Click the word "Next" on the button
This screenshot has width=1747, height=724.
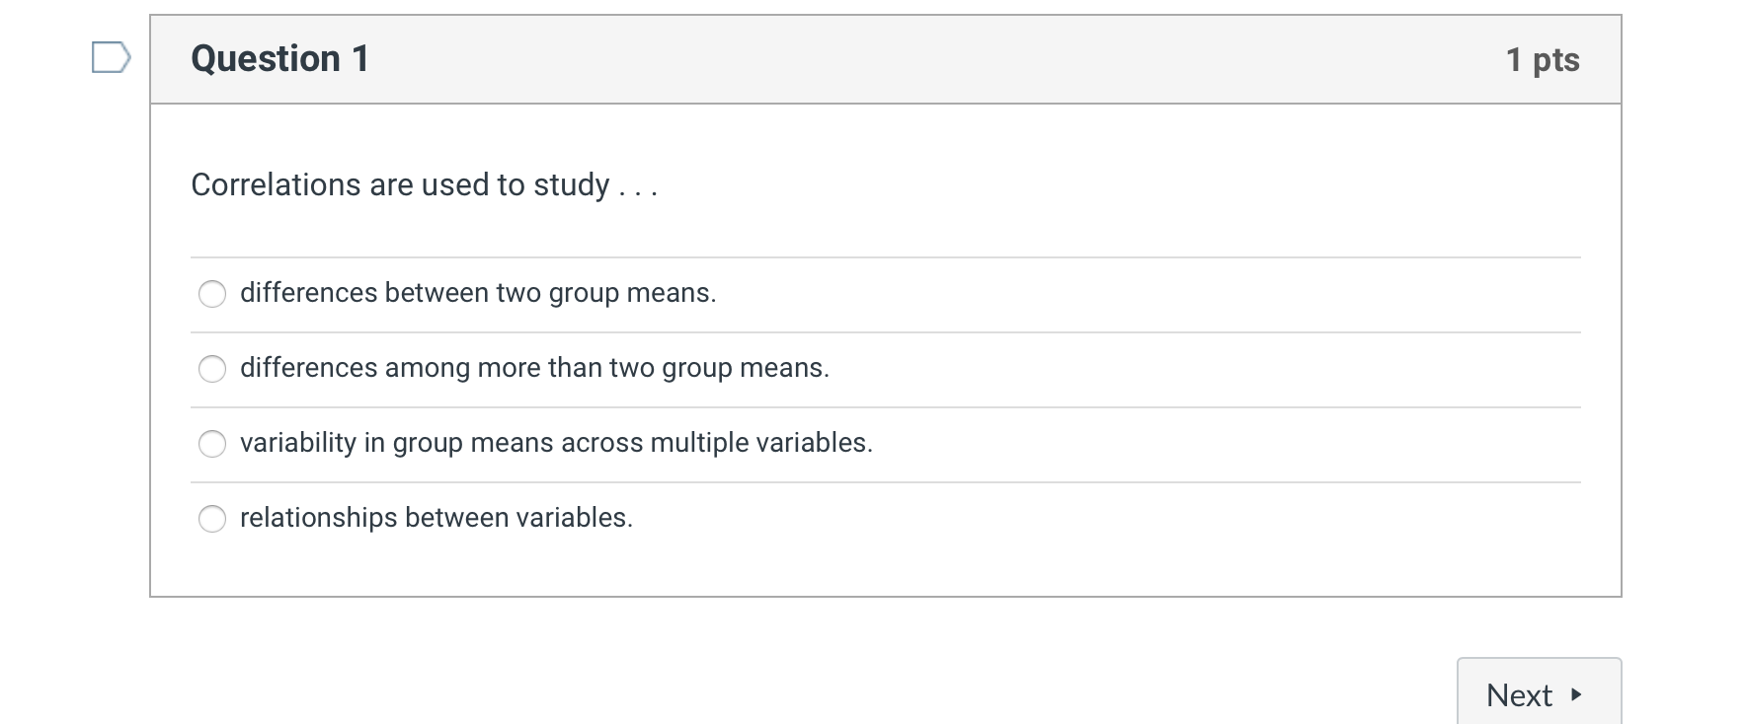click(x=1519, y=695)
